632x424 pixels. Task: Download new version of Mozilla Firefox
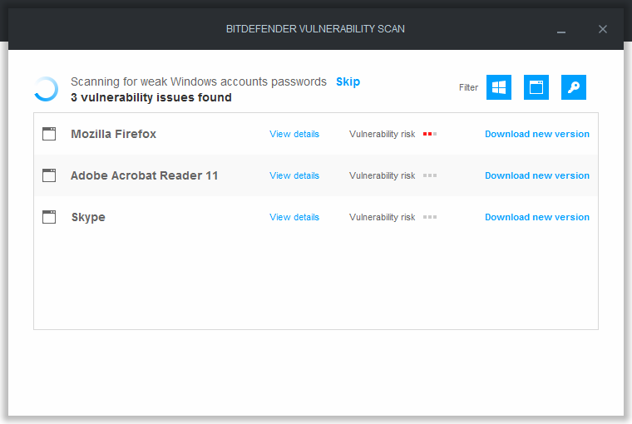click(x=537, y=134)
